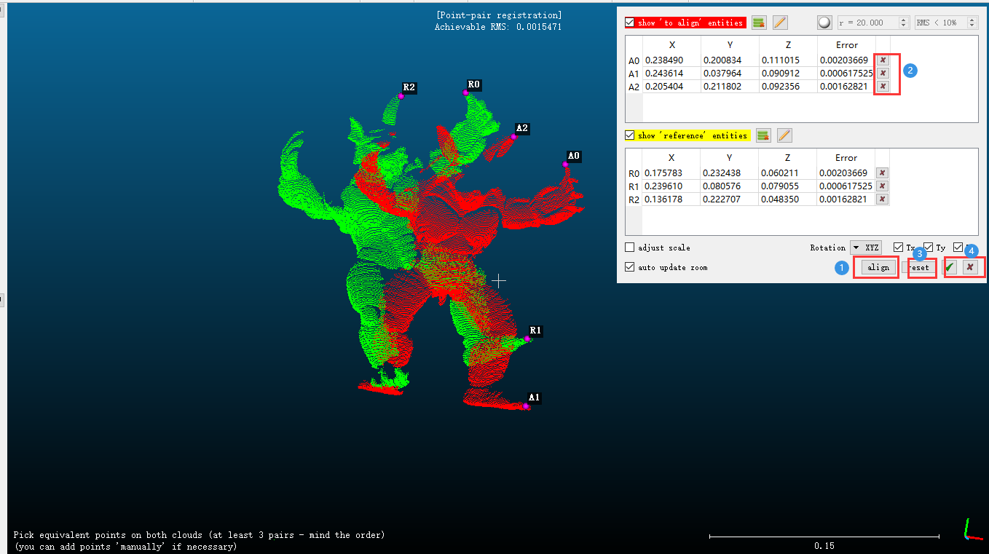Click the A2 point marker in 3D view
Viewport: 989px width, 554px height.
pyautogui.click(x=513, y=136)
